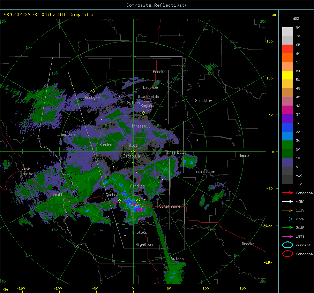
Task: Click the red 65-60 dBZ color swatch
Action: tap(287, 49)
